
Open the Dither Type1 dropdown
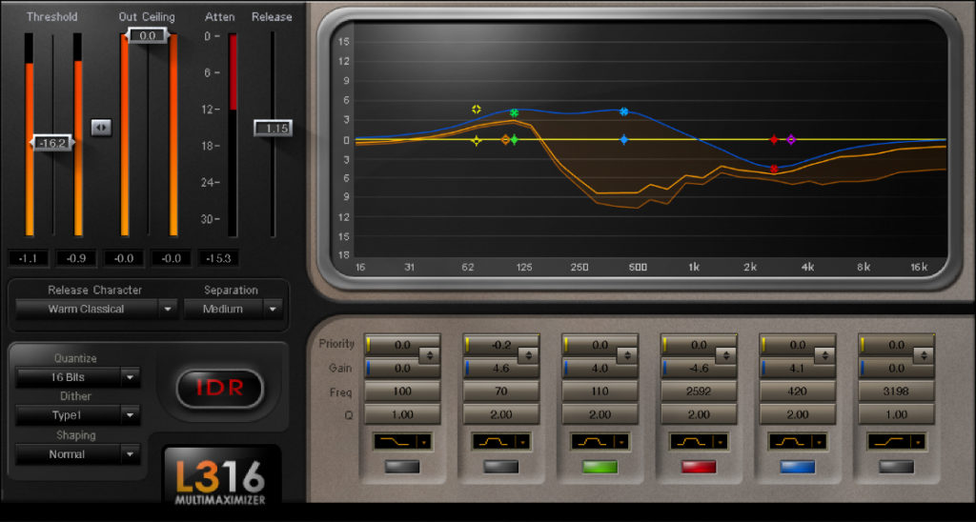point(77,415)
